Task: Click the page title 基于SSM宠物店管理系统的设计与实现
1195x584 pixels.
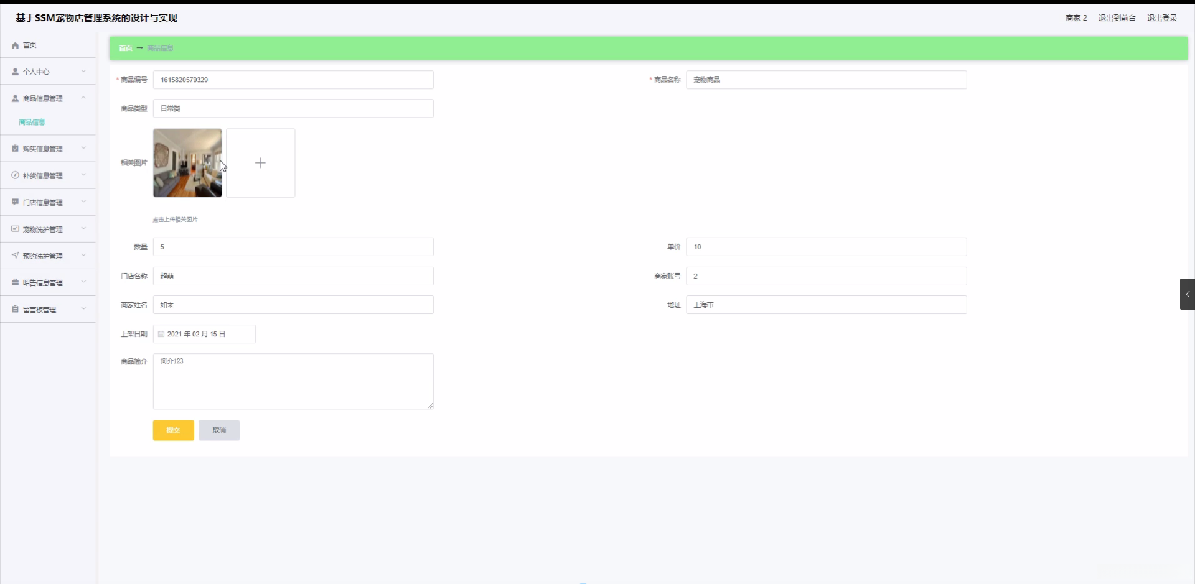Action: point(96,18)
